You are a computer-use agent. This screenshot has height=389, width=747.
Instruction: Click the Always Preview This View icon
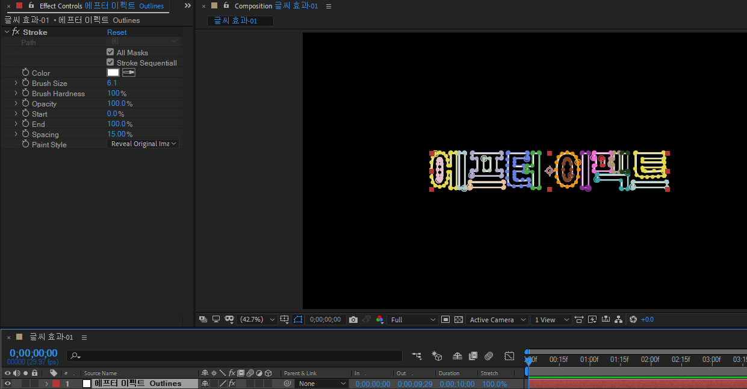point(203,319)
